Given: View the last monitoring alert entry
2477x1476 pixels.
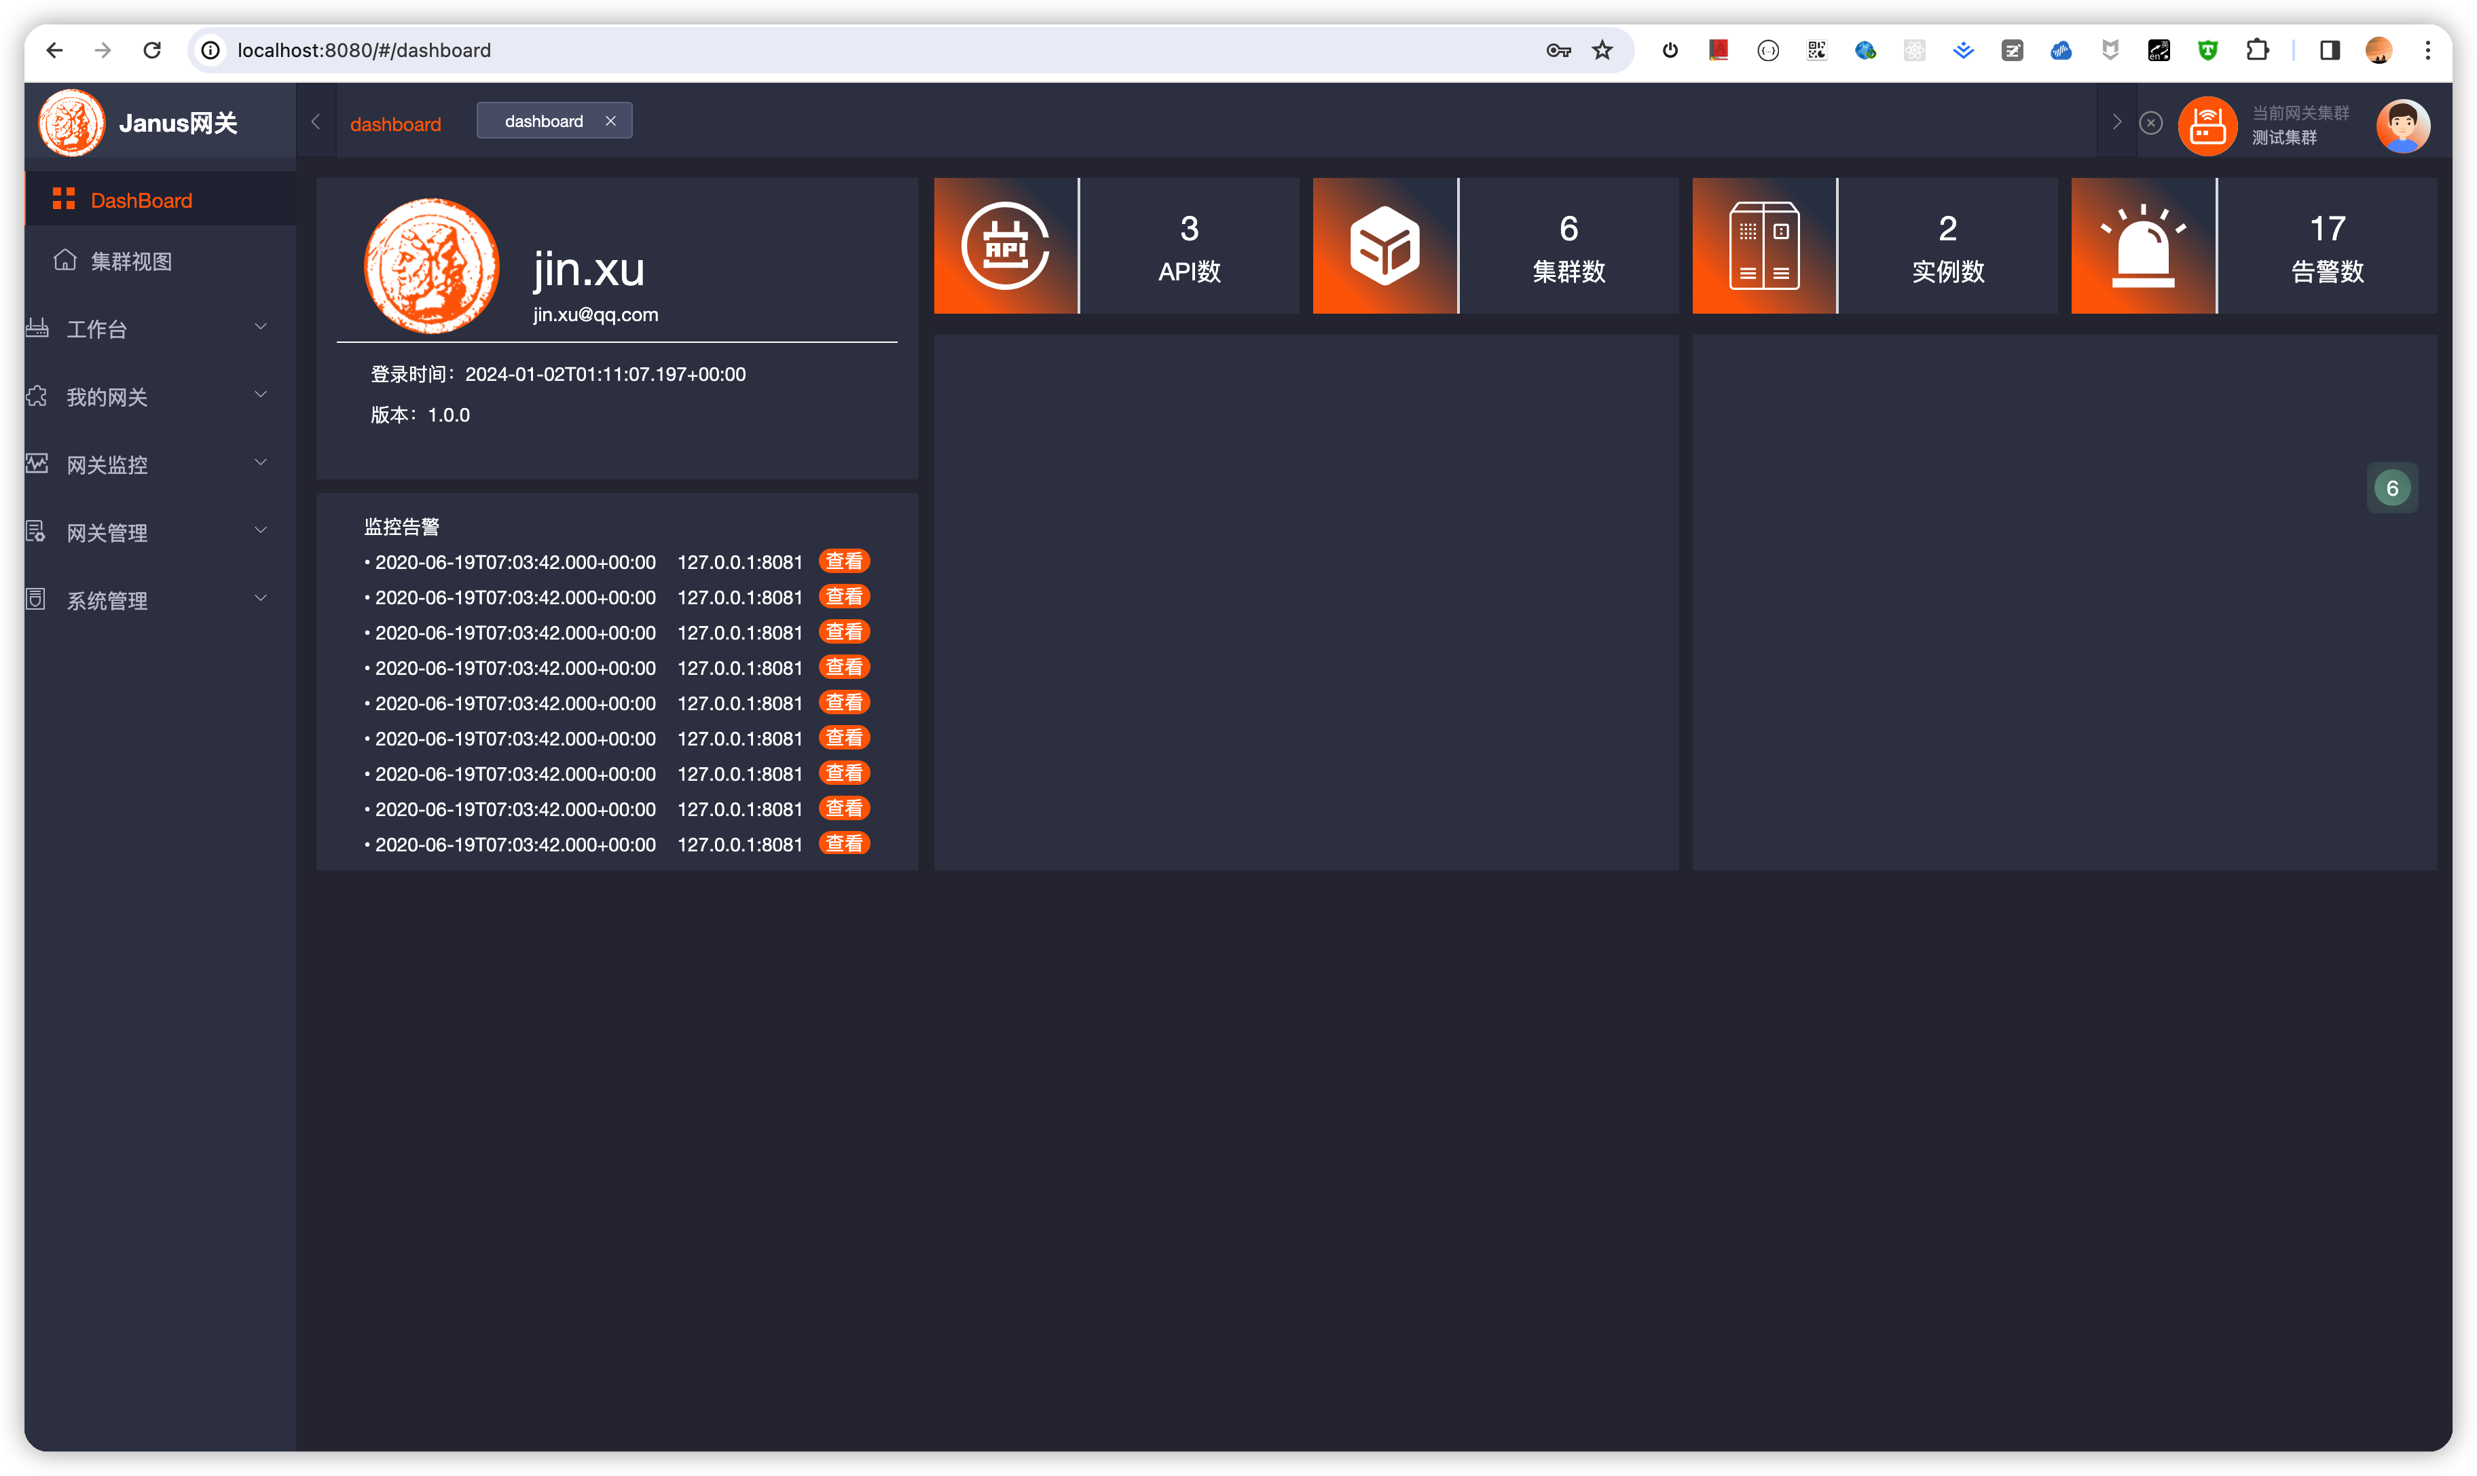Looking at the screenshot, I should [844, 843].
